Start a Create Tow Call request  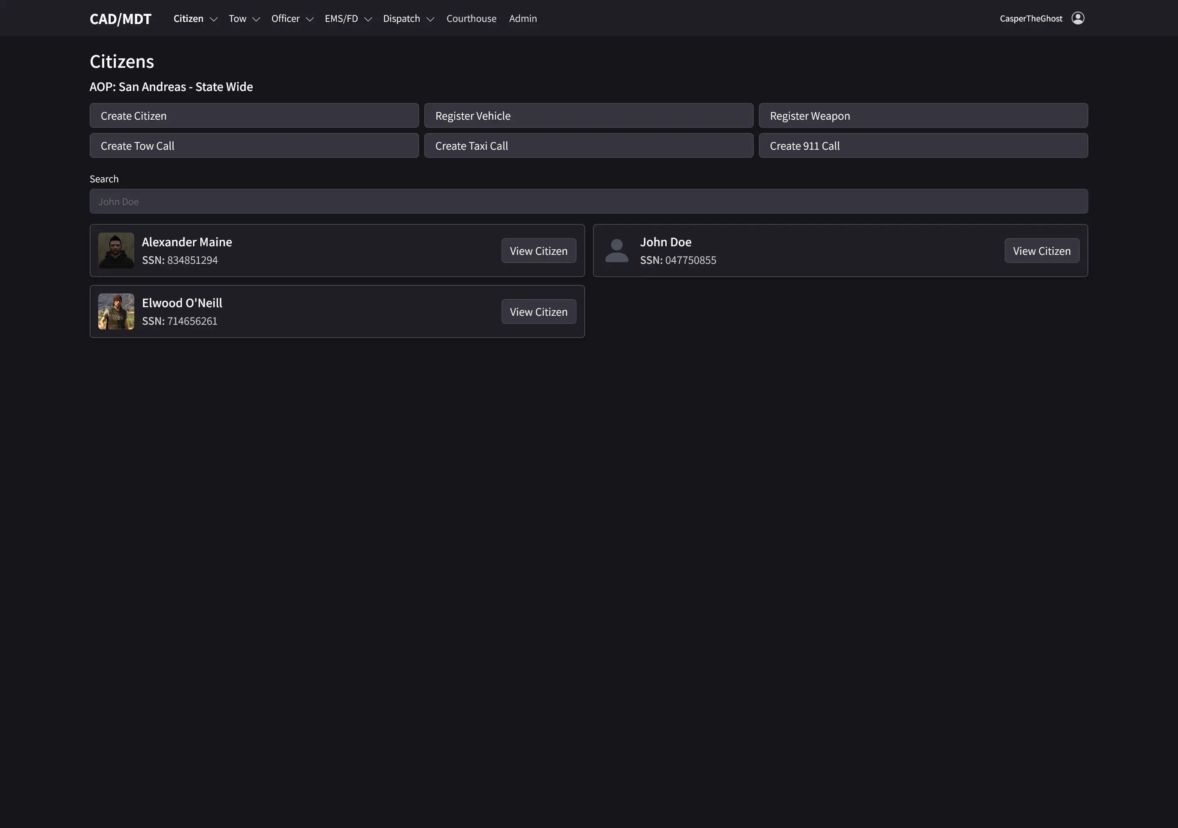tap(254, 146)
